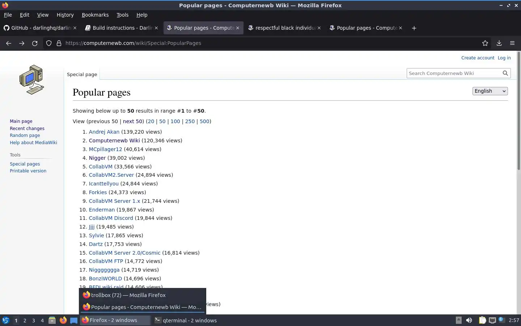This screenshot has height=326, width=521.
Task: Open the clipboard manager tray icon
Action: pos(482,320)
